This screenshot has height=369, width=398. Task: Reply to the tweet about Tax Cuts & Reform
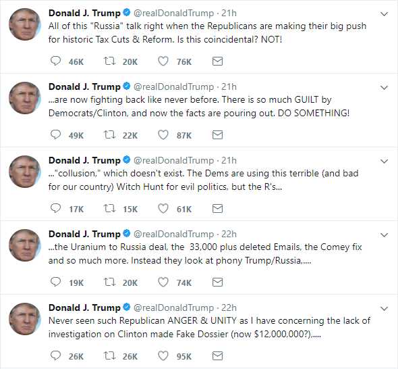(x=55, y=61)
